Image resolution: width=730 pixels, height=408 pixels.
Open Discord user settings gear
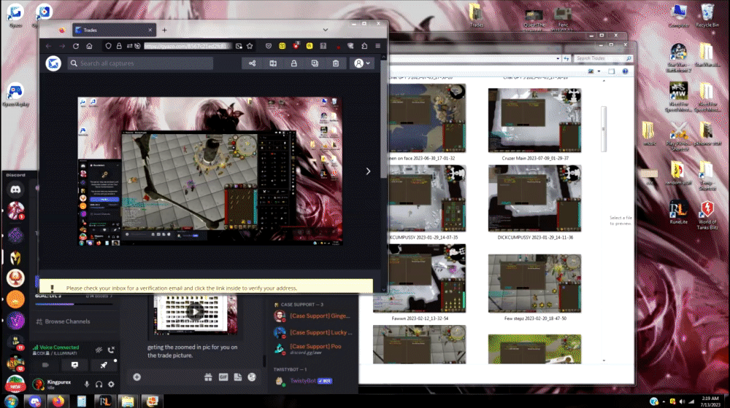111,384
